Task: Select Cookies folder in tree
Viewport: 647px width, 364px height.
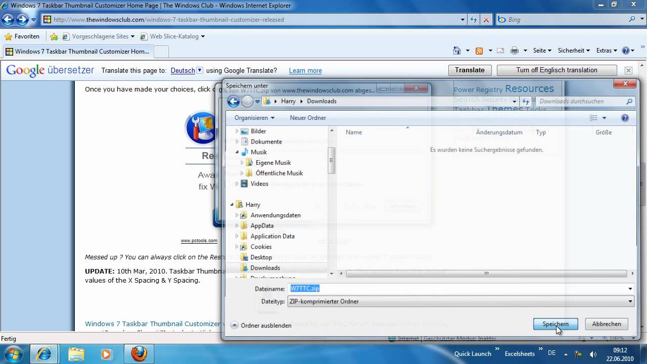Action: [x=261, y=247]
